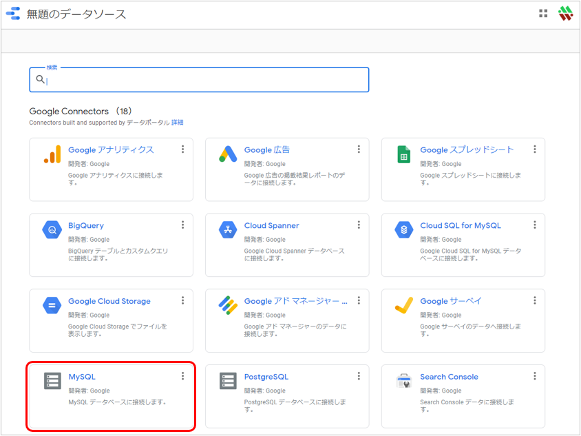Image resolution: width=581 pixels, height=436 pixels.
Task: Open more options for BigQuery card
Action: pos(182,225)
